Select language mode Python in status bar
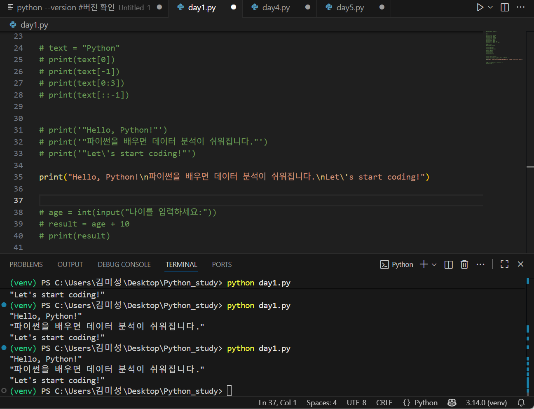The width and height of the screenshot is (534, 409). click(x=426, y=403)
